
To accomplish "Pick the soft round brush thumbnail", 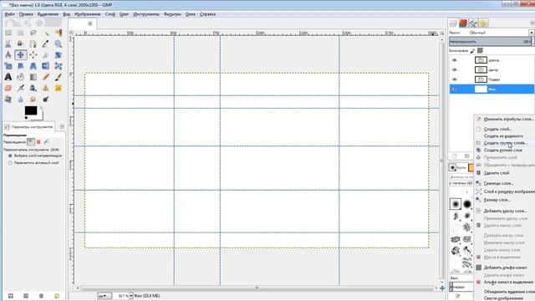I will (x=456, y=204).
